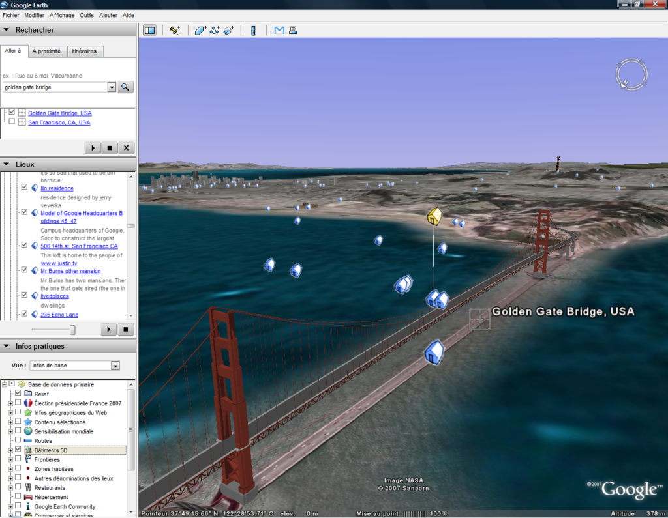
Task: Open the ruler measuring tool
Action: click(x=253, y=30)
